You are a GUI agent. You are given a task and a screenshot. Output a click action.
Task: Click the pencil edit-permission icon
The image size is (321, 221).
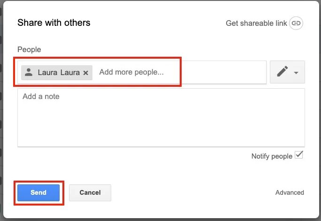(x=283, y=72)
